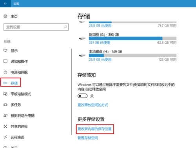Select the 71.7 GB 可用 text
Image resolution: width=196 pixels, height=148 pixels.
(167, 25)
